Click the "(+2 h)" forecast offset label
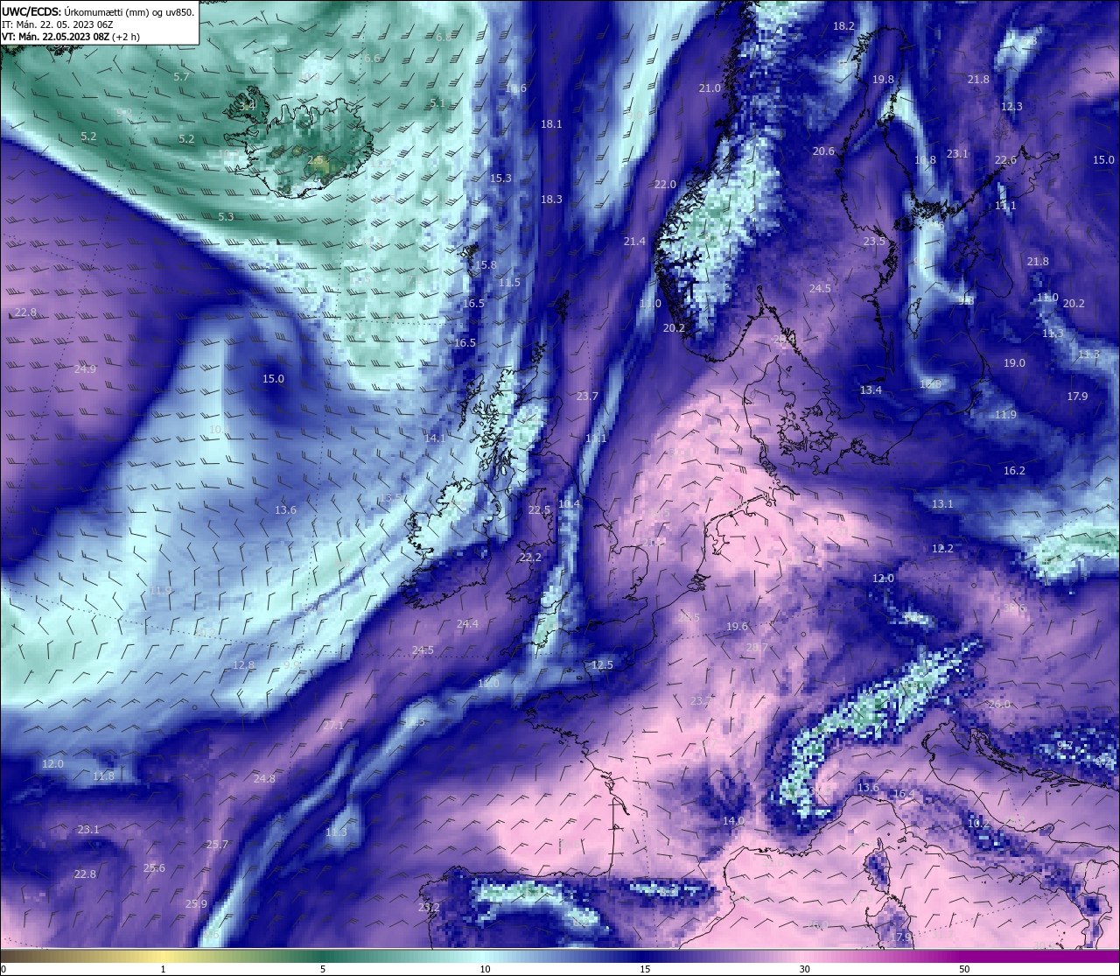This screenshot has height=976, width=1120. (x=126, y=37)
